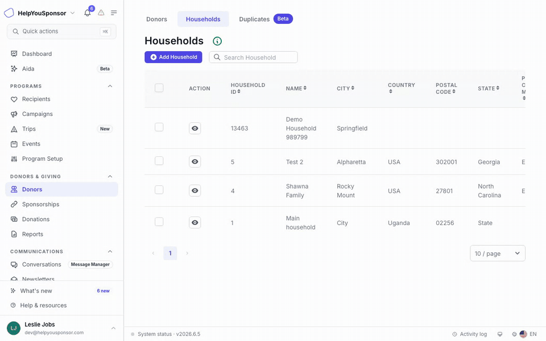
Task: Click the display monitor icon in status bar
Action: tap(500, 334)
